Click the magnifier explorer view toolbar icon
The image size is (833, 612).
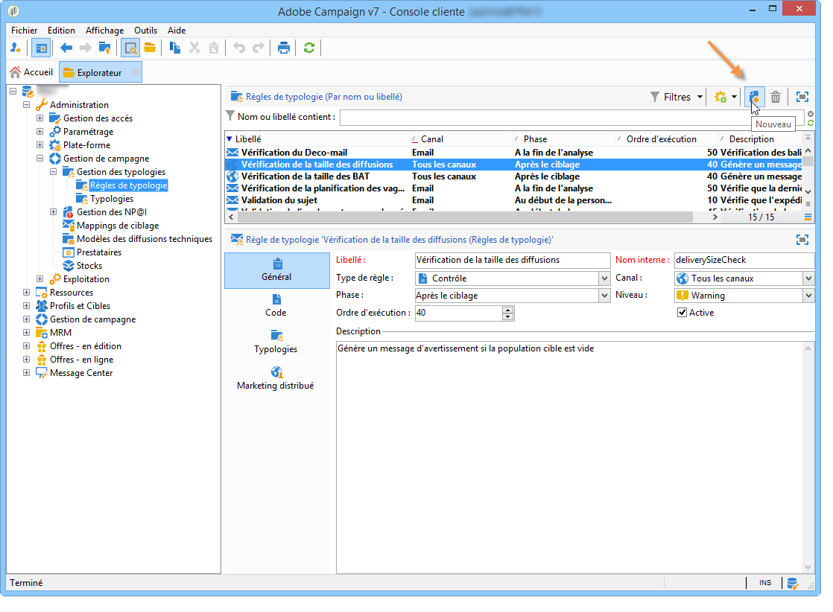click(x=130, y=48)
